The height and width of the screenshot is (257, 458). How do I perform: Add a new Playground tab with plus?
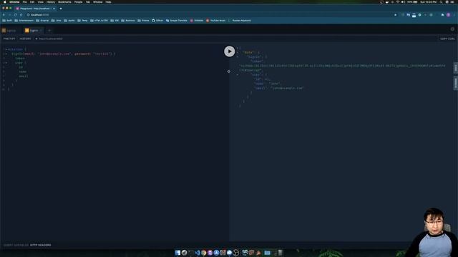49,30
